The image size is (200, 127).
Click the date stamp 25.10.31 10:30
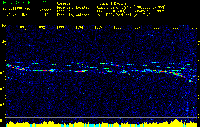pos(16,15)
